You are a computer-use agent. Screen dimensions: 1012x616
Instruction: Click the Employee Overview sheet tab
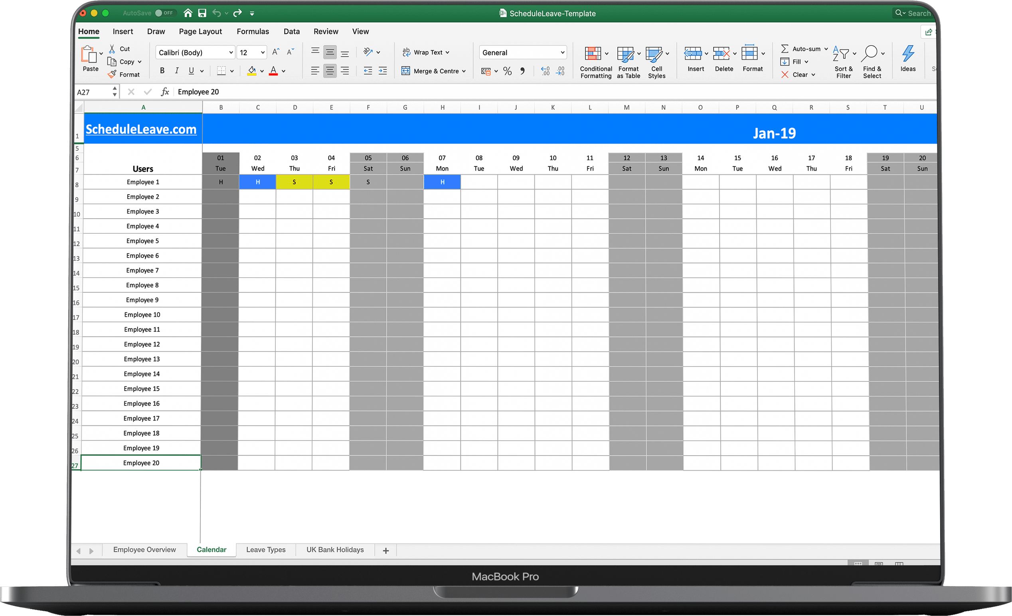tap(144, 549)
